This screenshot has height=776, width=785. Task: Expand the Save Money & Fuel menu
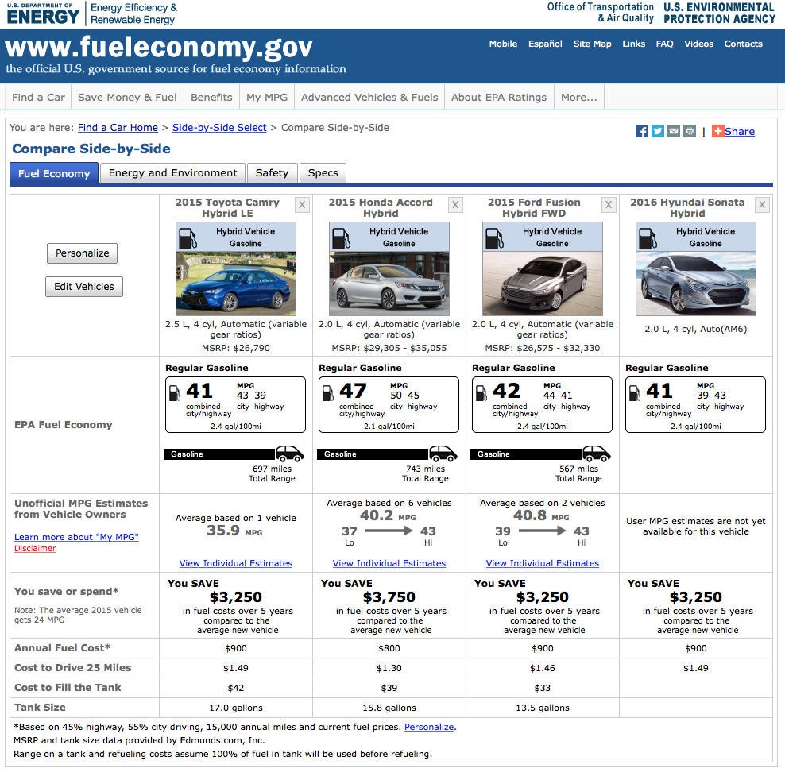pyautogui.click(x=127, y=98)
